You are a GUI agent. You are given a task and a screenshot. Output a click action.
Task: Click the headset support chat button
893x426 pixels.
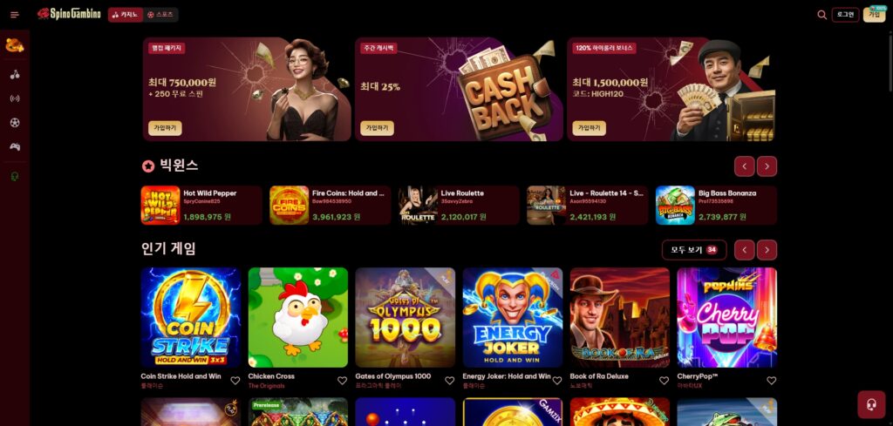click(871, 405)
